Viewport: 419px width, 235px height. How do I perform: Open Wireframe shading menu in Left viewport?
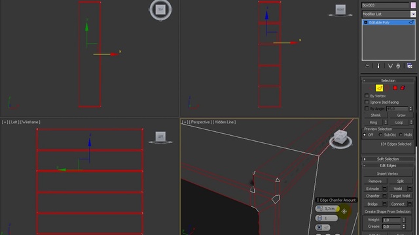pyautogui.click(x=30, y=122)
